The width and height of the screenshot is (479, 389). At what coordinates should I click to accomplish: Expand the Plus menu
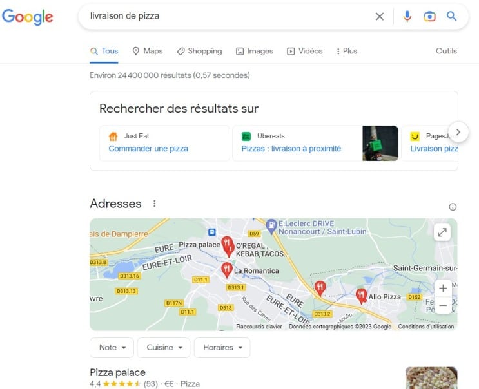point(347,51)
